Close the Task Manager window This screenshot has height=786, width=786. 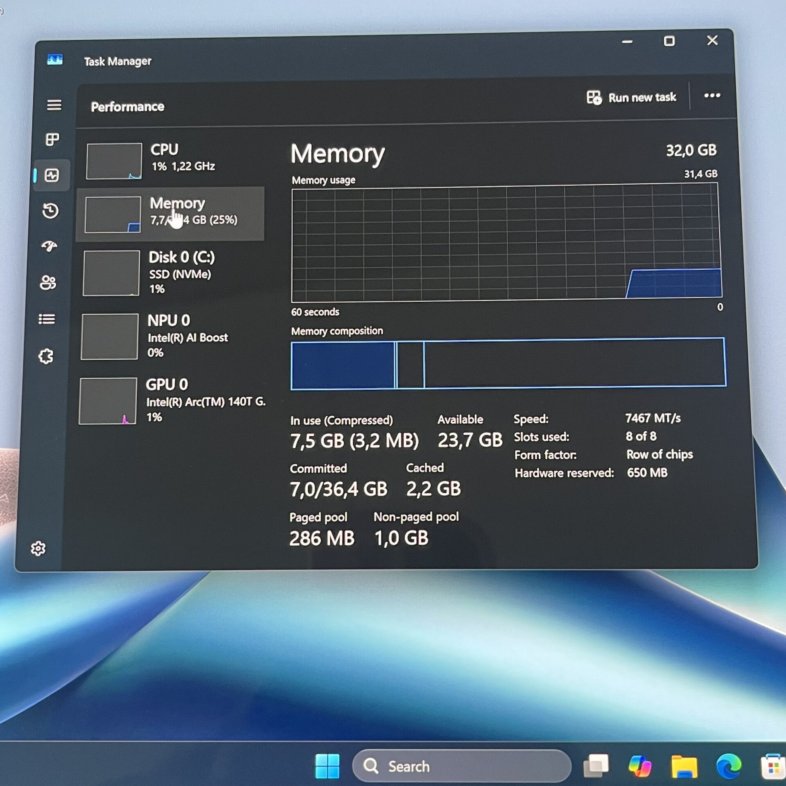pyautogui.click(x=712, y=40)
